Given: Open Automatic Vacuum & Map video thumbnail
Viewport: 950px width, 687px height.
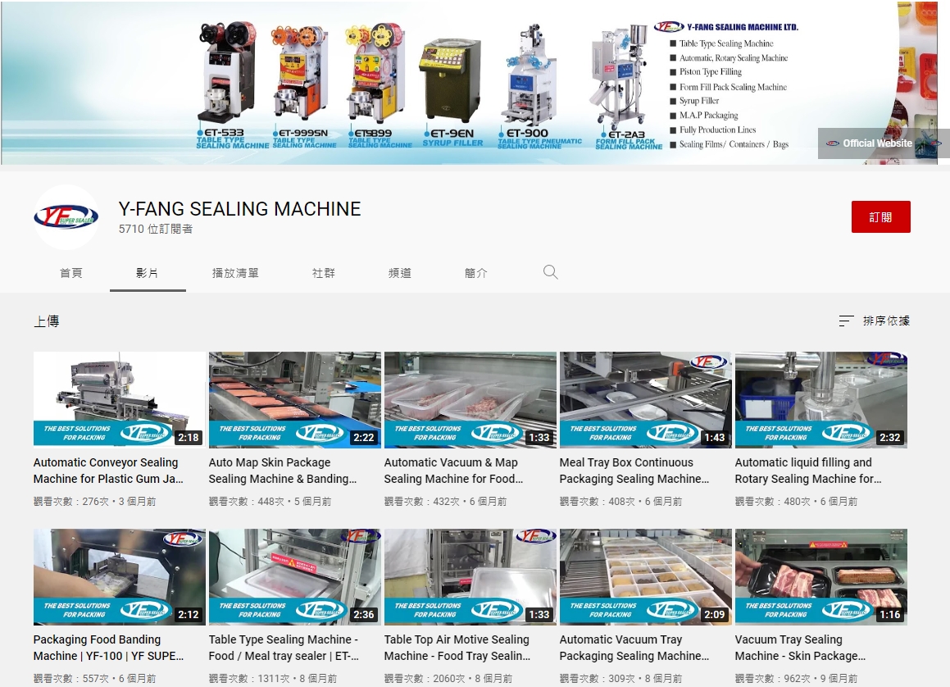Looking at the screenshot, I should 470,400.
